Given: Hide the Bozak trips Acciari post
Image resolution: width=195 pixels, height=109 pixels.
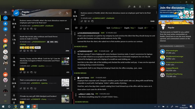Looking at the screenshot, I should point(35,51).
